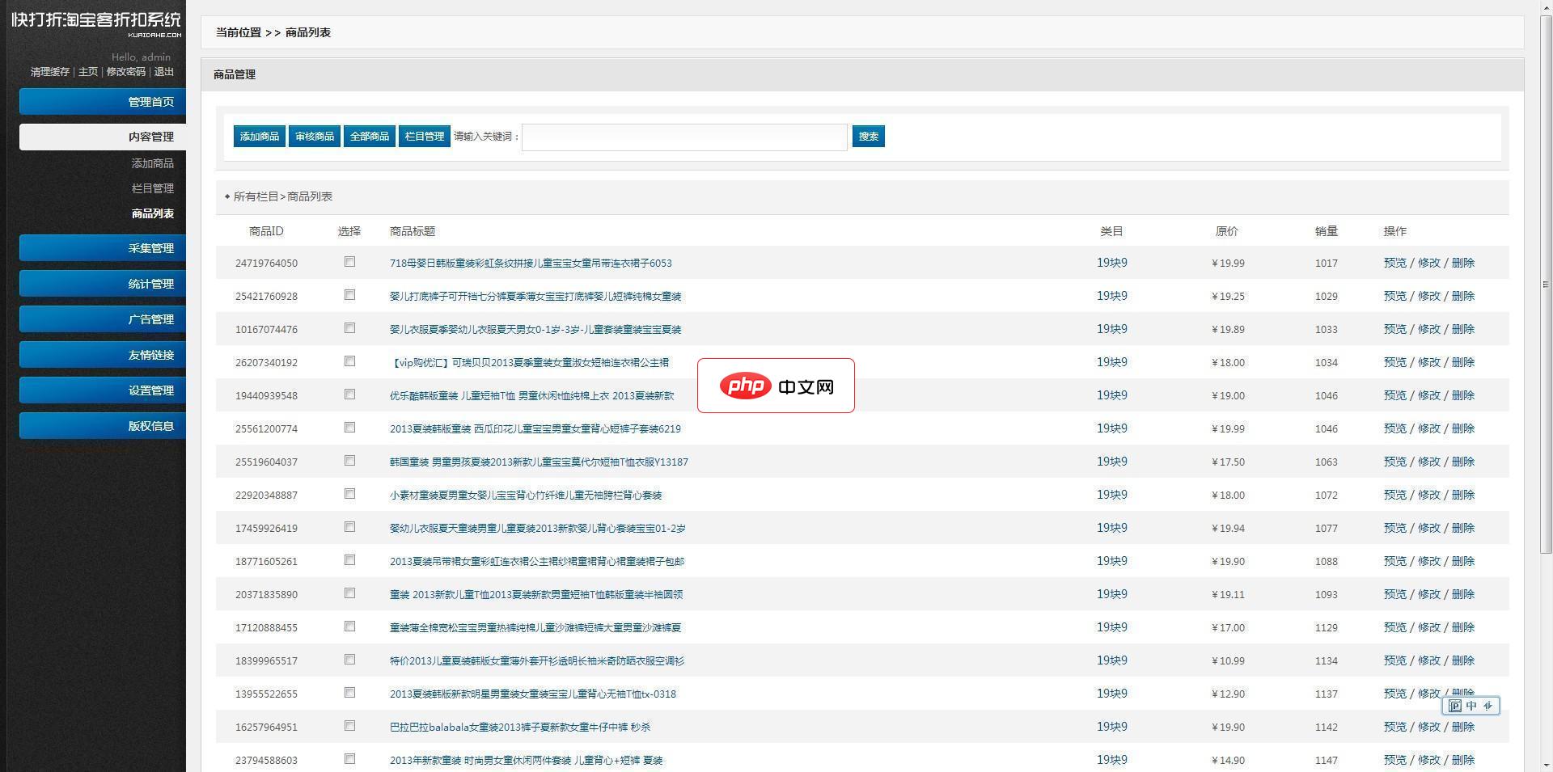Expand the 采集管理 sidebar section
The height and width of the screenshot is (772, 1553).
[x=103, y=248]
